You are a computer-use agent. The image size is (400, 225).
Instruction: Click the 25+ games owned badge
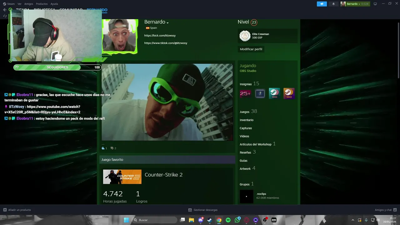[245, 93]
